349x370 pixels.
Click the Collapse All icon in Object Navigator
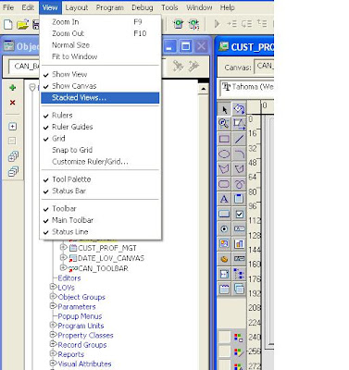(x=13, y=171)
